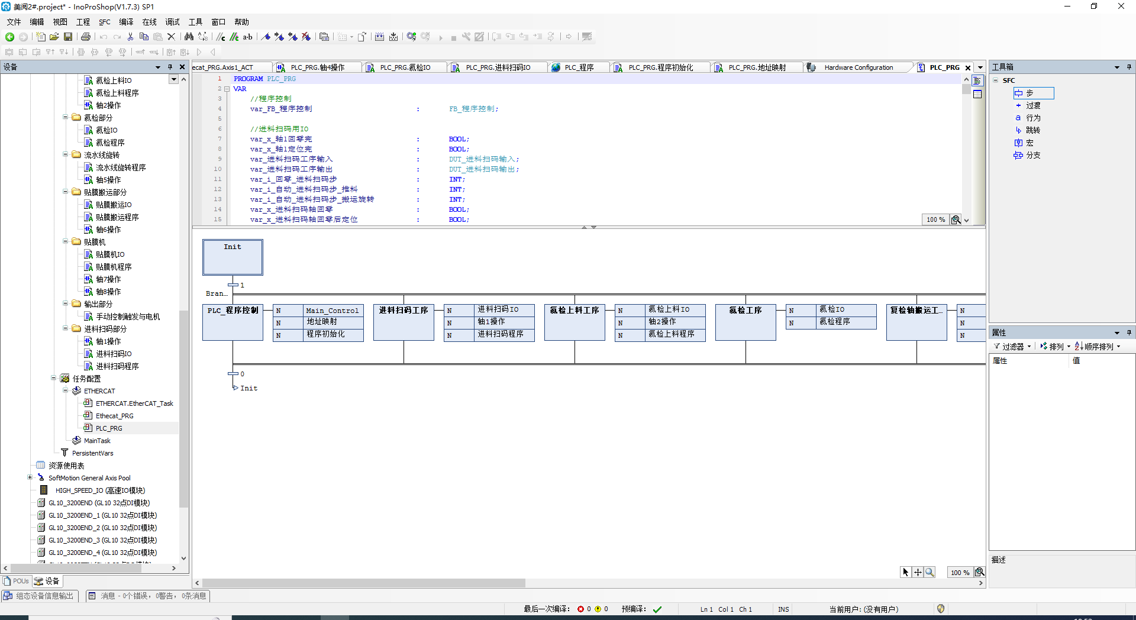Open find using the binoculars icon
This screenshot has height=620, width=1136.
click(x=189, y=37)
